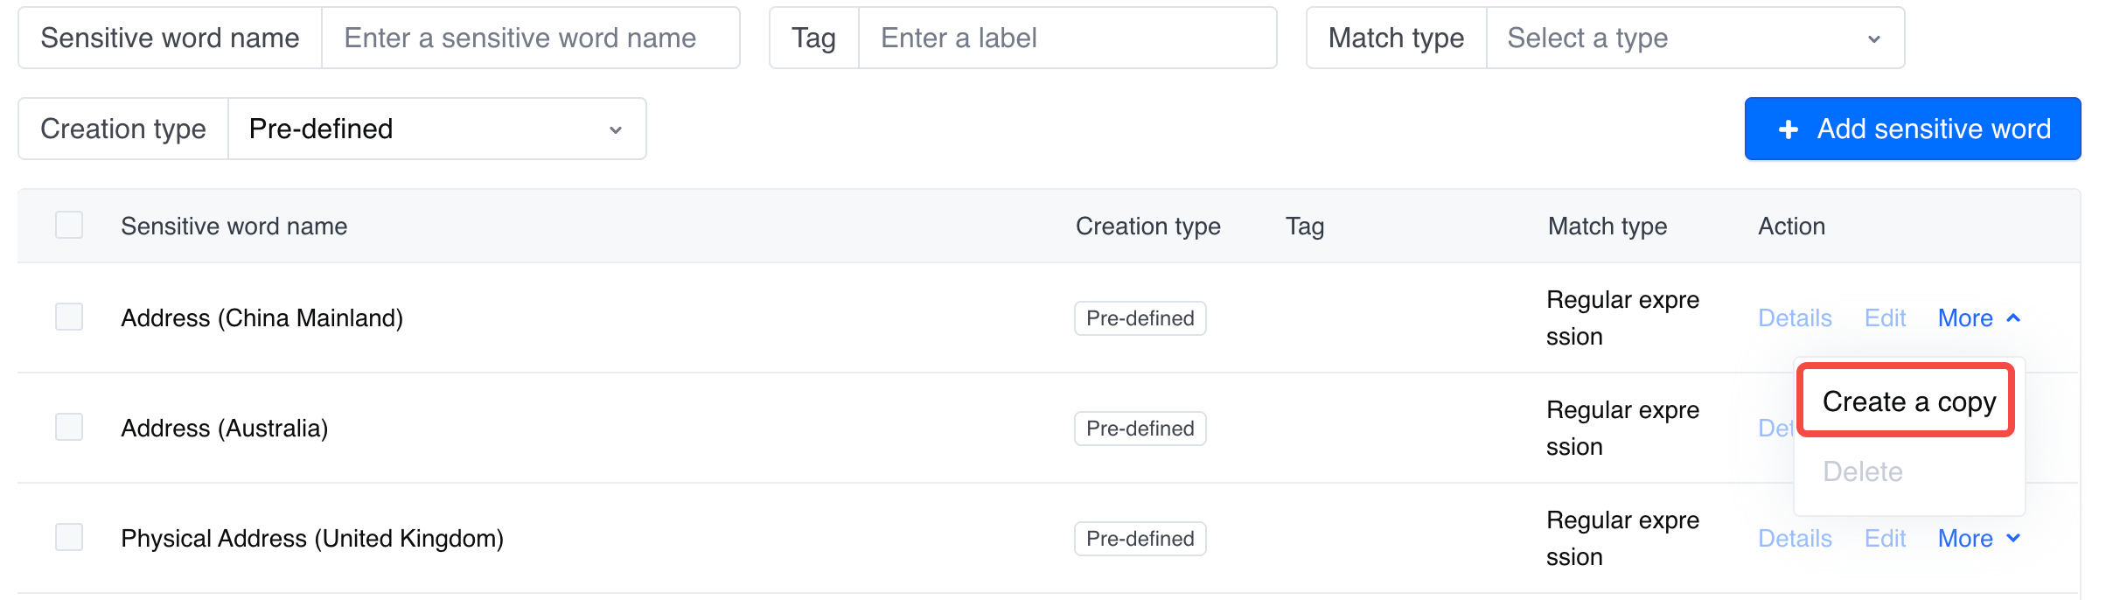The image size is (2106, 600).
Task: Check the Address (Australia) row checkbox
Action: [69, 428]
